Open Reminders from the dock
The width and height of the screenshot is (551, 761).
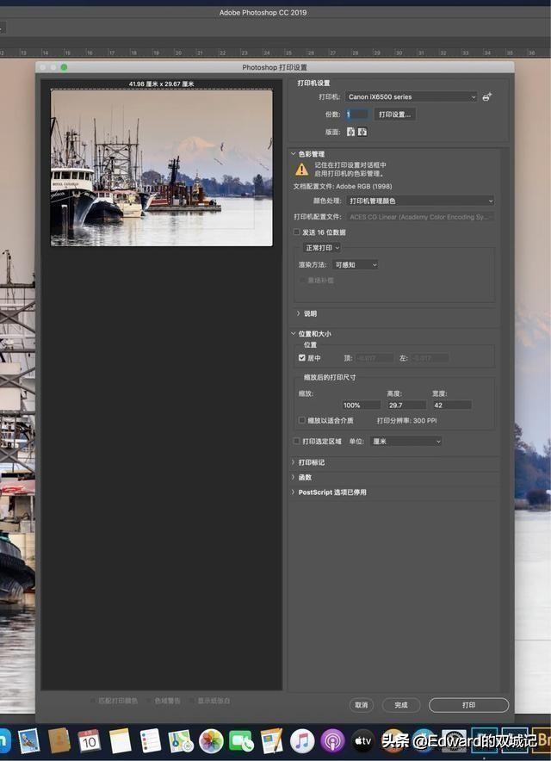click(151, 741)
